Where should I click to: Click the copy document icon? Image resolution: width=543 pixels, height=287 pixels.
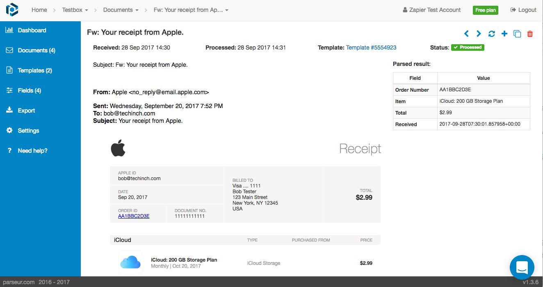click(x=517, y=34)
